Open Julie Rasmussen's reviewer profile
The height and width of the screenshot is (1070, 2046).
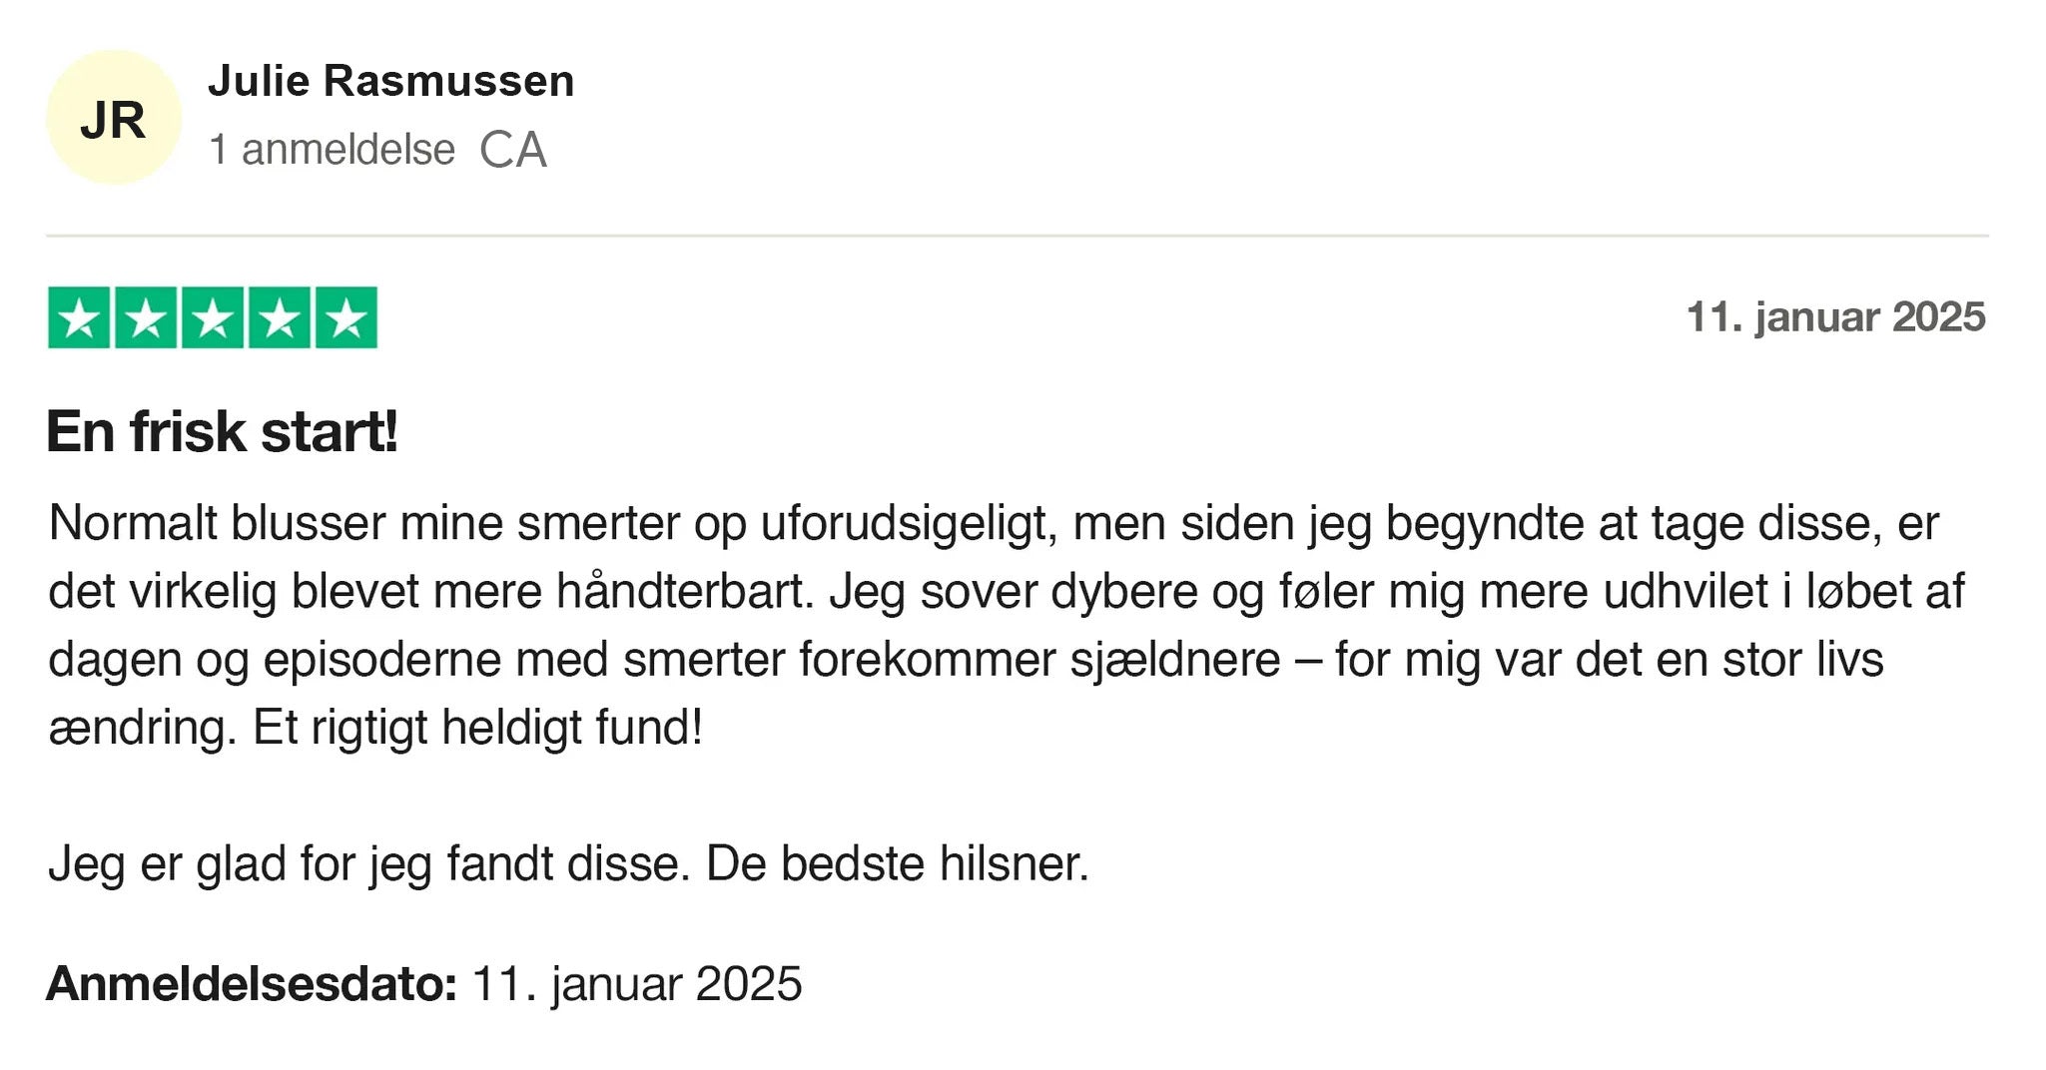coord(390,81)
